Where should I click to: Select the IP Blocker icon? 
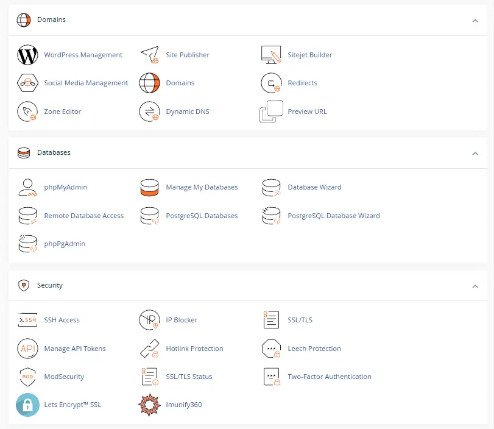click(x=149, y=319)
